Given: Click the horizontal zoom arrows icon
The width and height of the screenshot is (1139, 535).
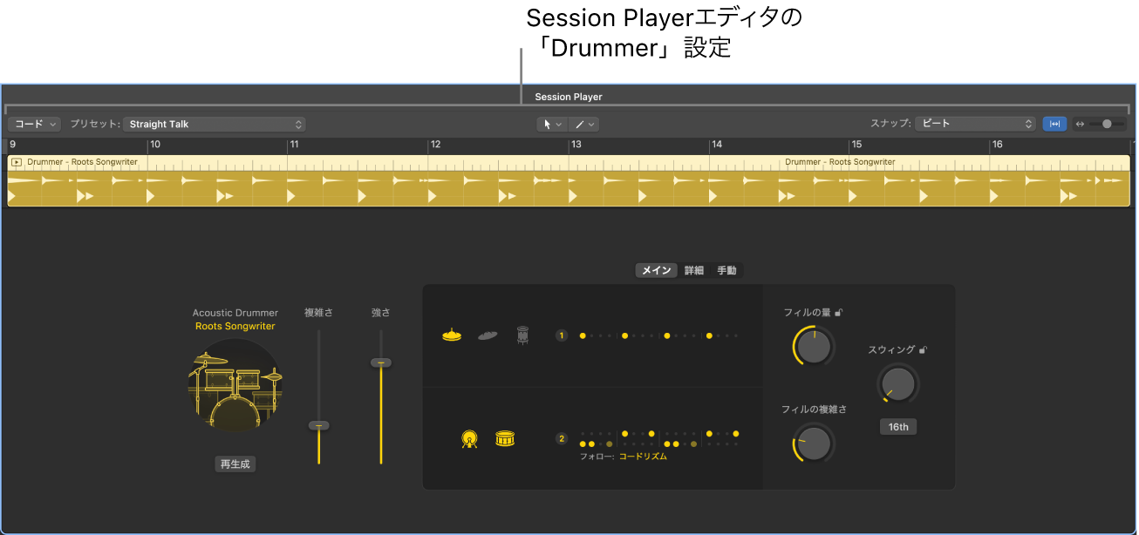Looking at the screenshot, I should coord(1081,124).
